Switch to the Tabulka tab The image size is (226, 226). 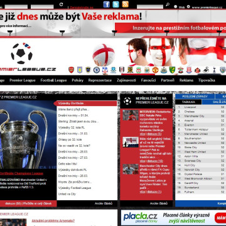click(x=188, y=102)
